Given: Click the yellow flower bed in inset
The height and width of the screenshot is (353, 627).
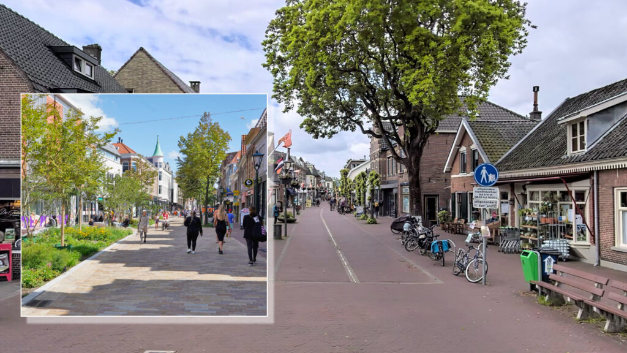Looking at the screenshot, I should point(92,235).
